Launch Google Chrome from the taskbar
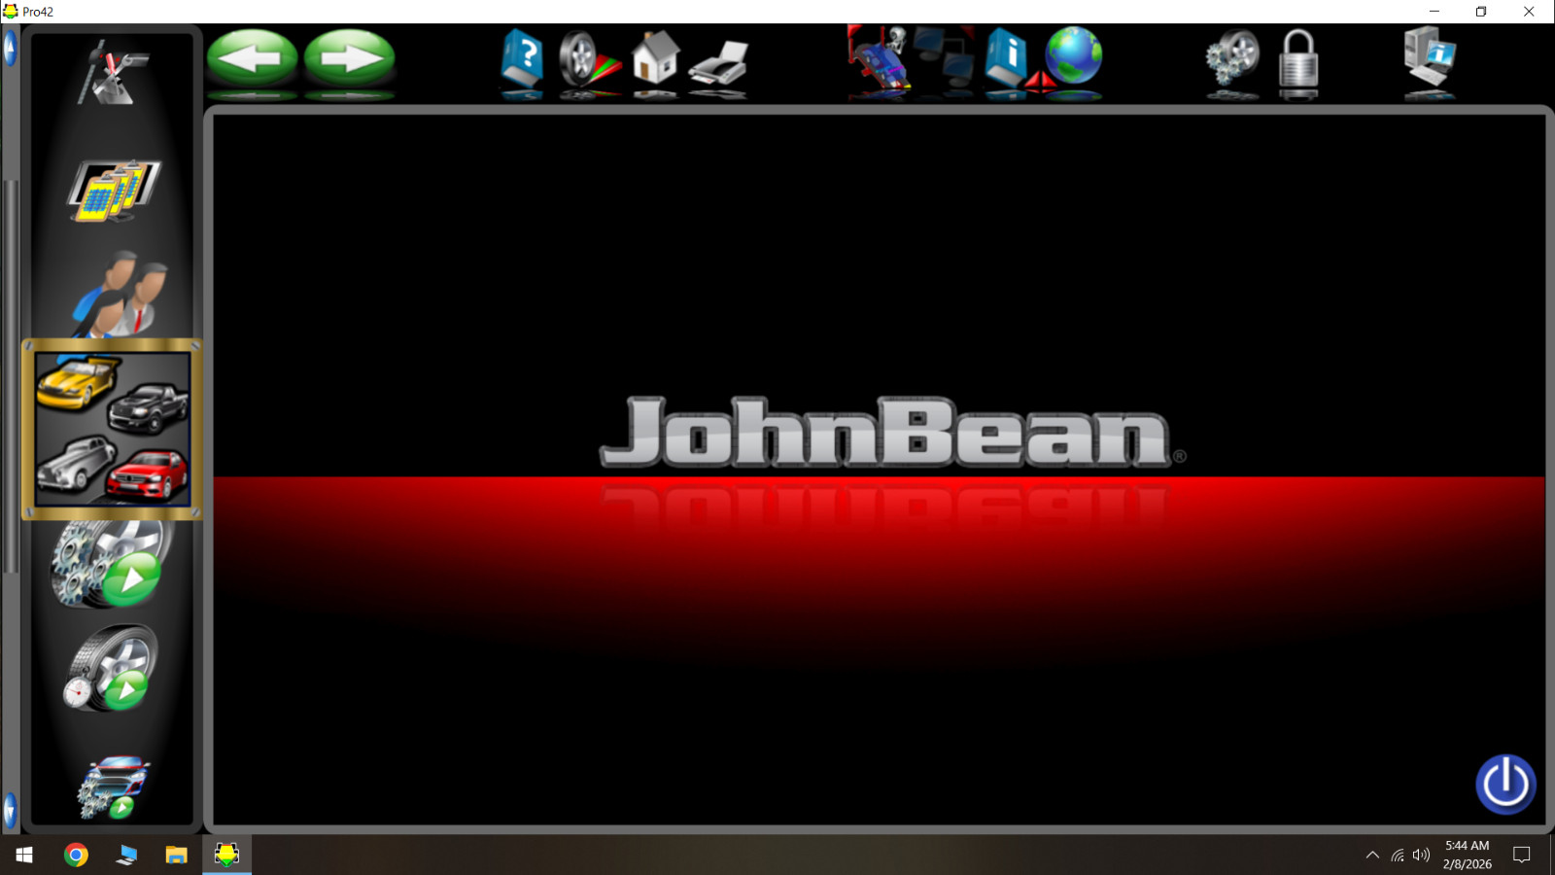1555x875 pixels. tap(76, 855)
